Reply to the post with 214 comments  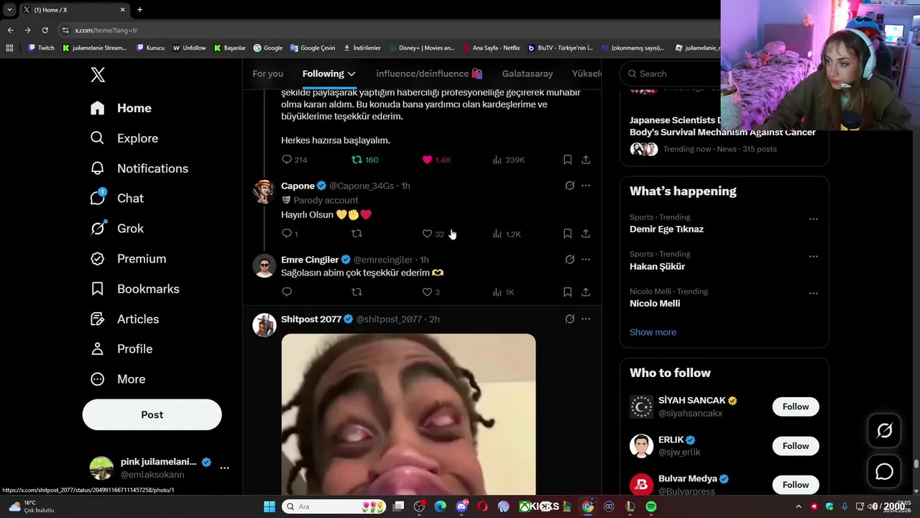295,160
